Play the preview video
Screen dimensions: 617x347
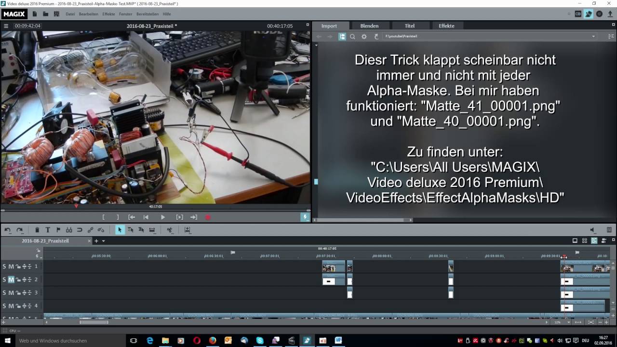point(162,217)
